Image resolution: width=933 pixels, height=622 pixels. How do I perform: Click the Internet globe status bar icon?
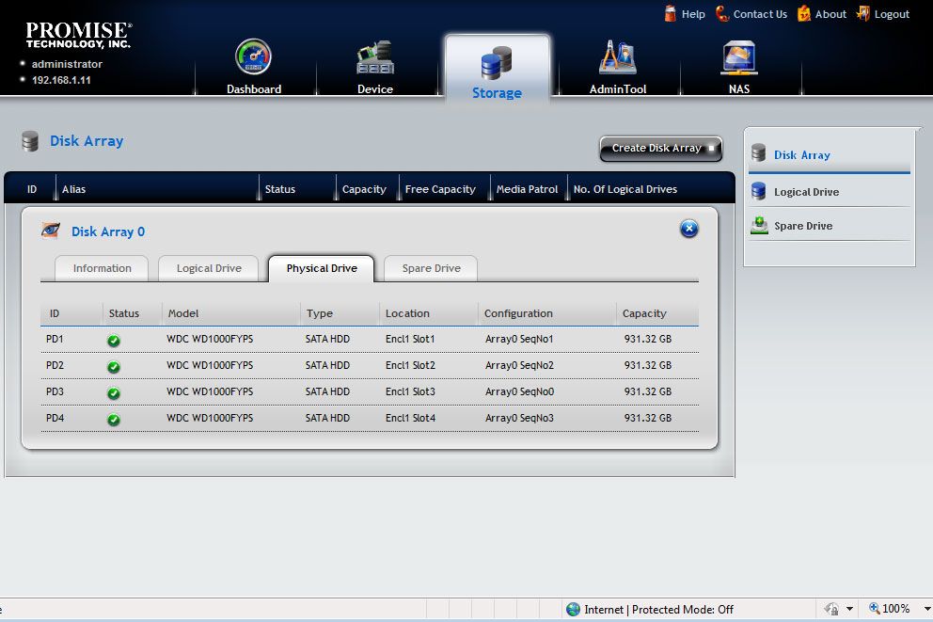coord(573,609)
